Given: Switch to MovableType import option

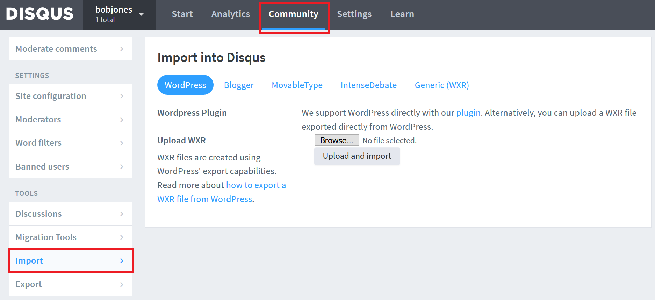Looking at the screenshot, I should [x=297, y=85].
